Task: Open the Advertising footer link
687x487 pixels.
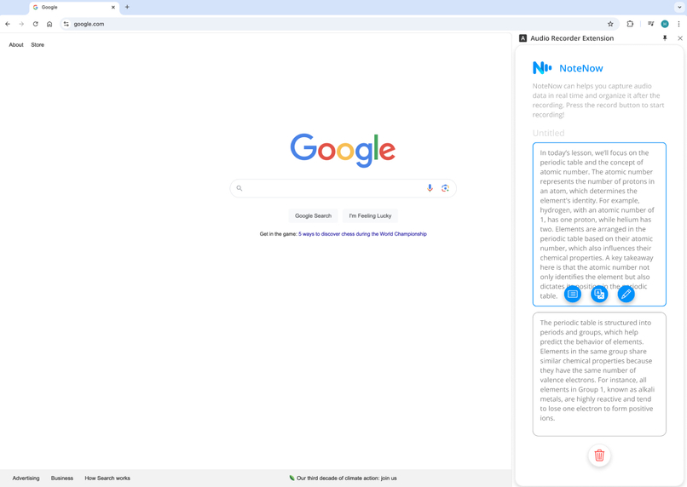Action: 26,478
